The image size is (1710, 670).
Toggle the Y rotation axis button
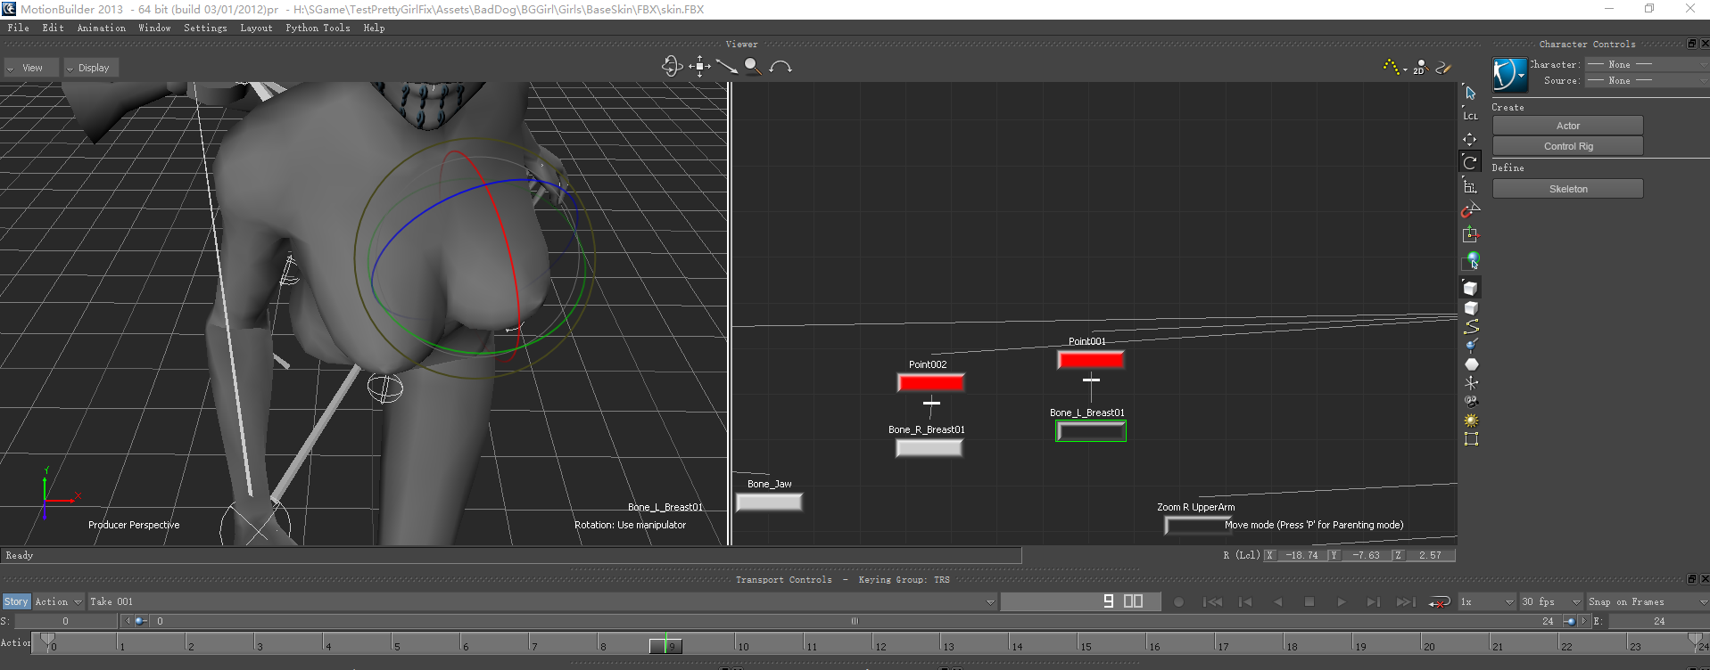tap(1334, 555)
